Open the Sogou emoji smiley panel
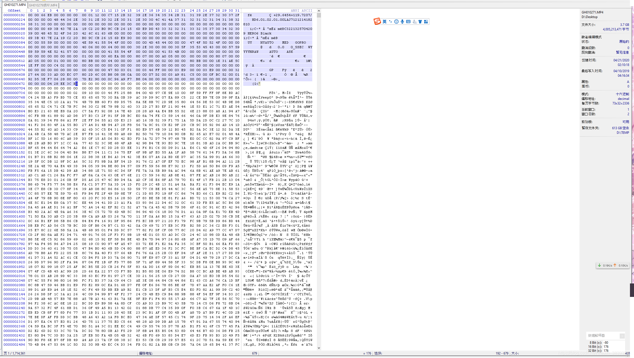The height and width of the screenshot is (358, 634). (x=396, y=22)
